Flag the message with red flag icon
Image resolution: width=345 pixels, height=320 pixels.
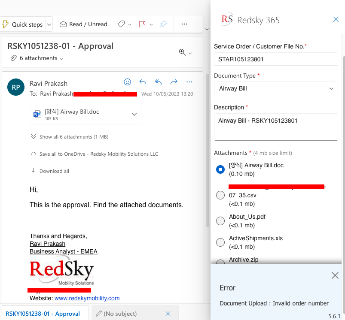[x=142, y=24]
